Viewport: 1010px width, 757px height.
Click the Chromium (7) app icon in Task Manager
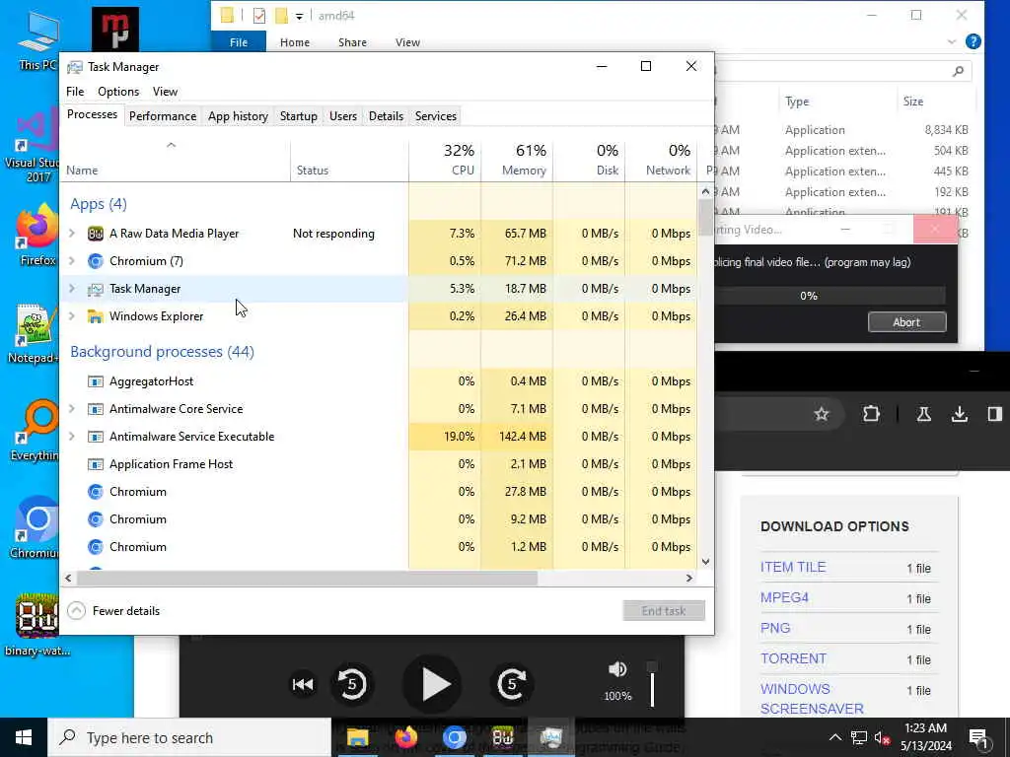coord(96,261)
